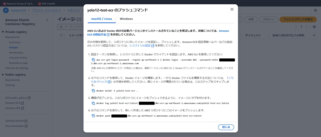Image resolution: width=321 pixels, height=137 pixels.
Task: Click the circular icon in the top-right header
Action: tap(315, 10)
